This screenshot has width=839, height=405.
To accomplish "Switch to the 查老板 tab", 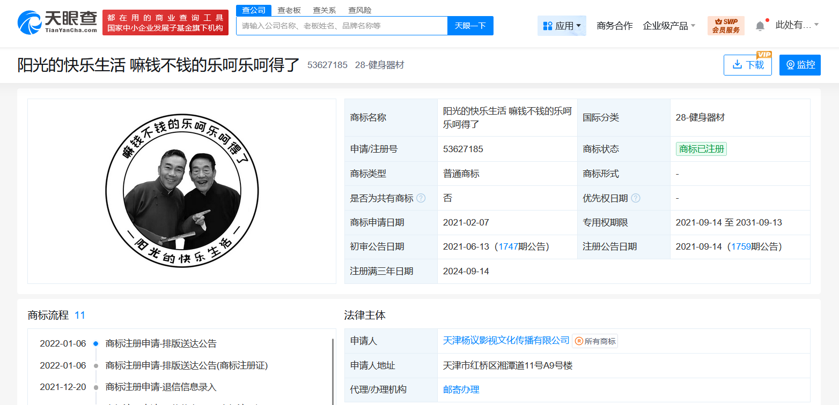I will 289,10.
